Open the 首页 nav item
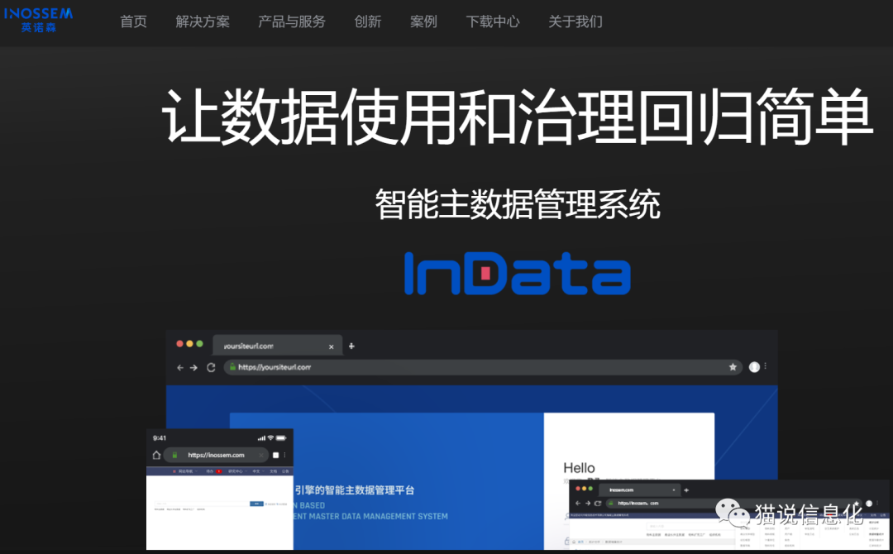 [133, 21]
